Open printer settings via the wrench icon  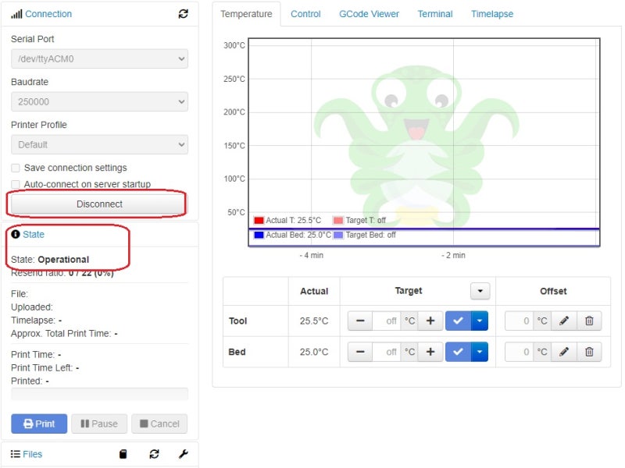[184, 454]
